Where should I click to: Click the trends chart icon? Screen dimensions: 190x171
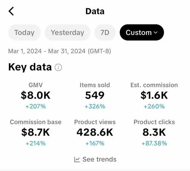(77, 159)
